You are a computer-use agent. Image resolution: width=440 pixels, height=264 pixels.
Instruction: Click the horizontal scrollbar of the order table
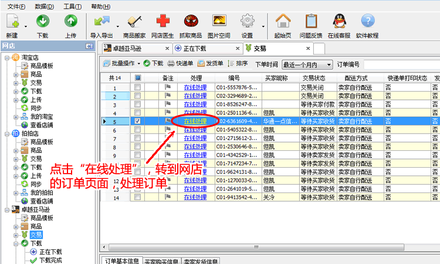[256, 247]
